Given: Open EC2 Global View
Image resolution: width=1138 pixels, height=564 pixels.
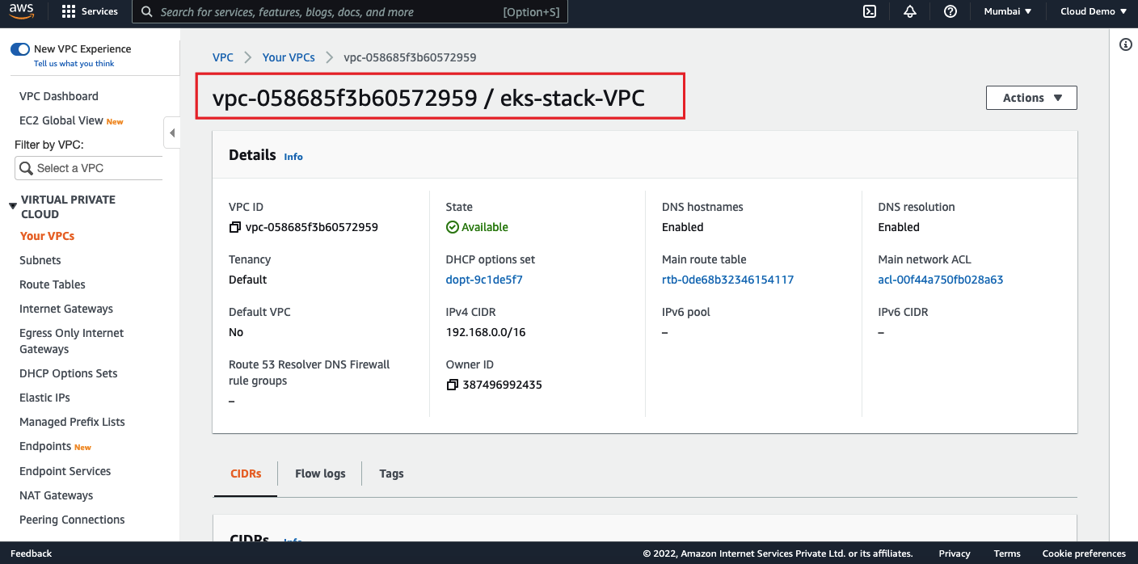Looking at the screenshot, I should (61, 120).
